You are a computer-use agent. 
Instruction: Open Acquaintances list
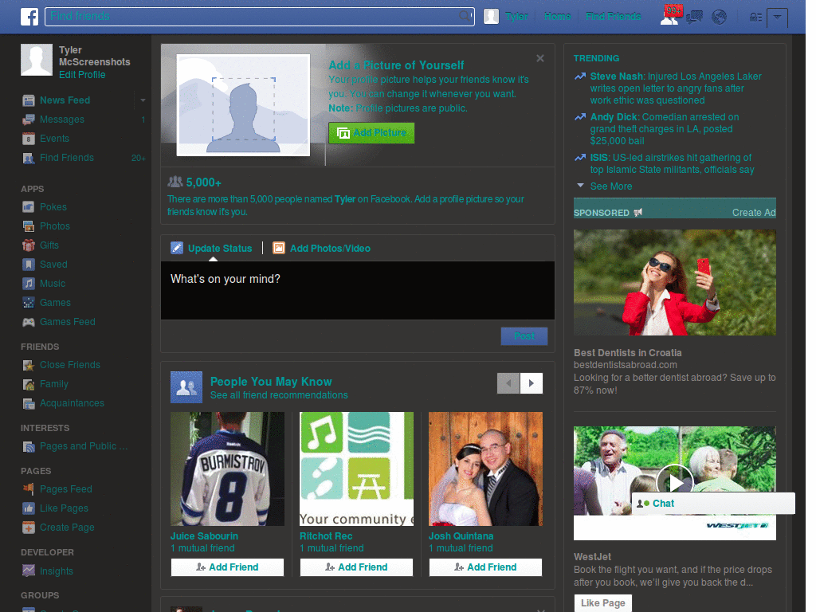[72, 403]
